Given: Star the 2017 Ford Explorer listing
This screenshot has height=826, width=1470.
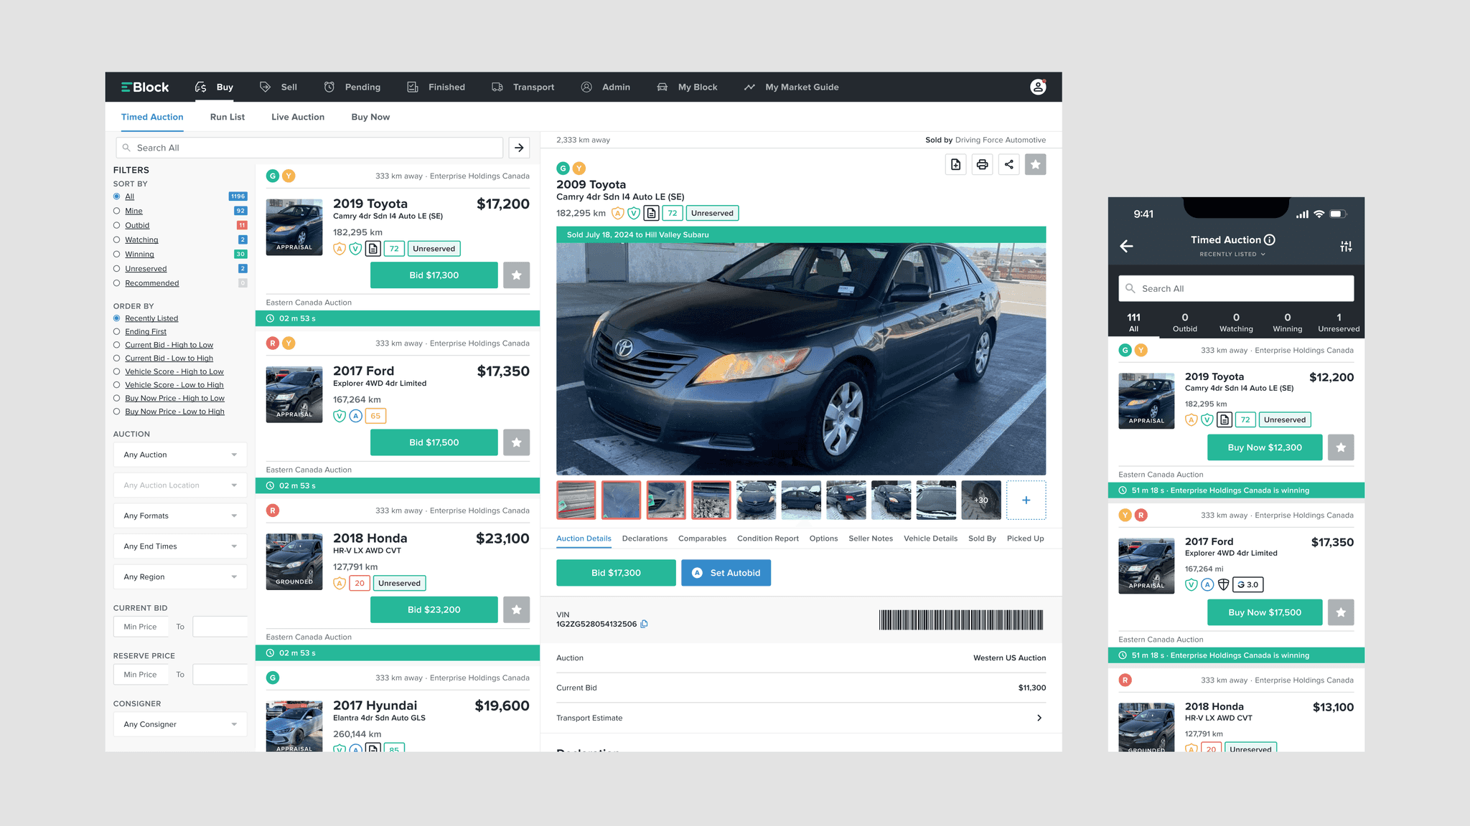Looking at the screenshot, I should click(516, 442).
